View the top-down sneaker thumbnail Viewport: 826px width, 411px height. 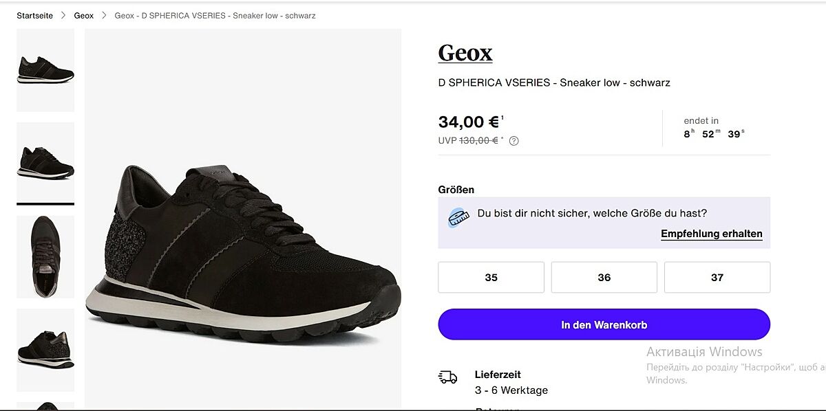click(x=45, y=256)
